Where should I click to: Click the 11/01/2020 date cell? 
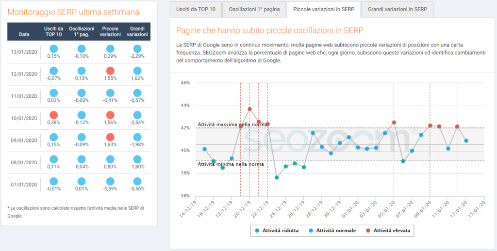(24, 96)
